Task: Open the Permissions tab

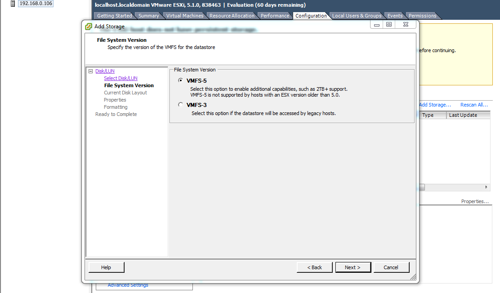Action: [x=423, y=16]
